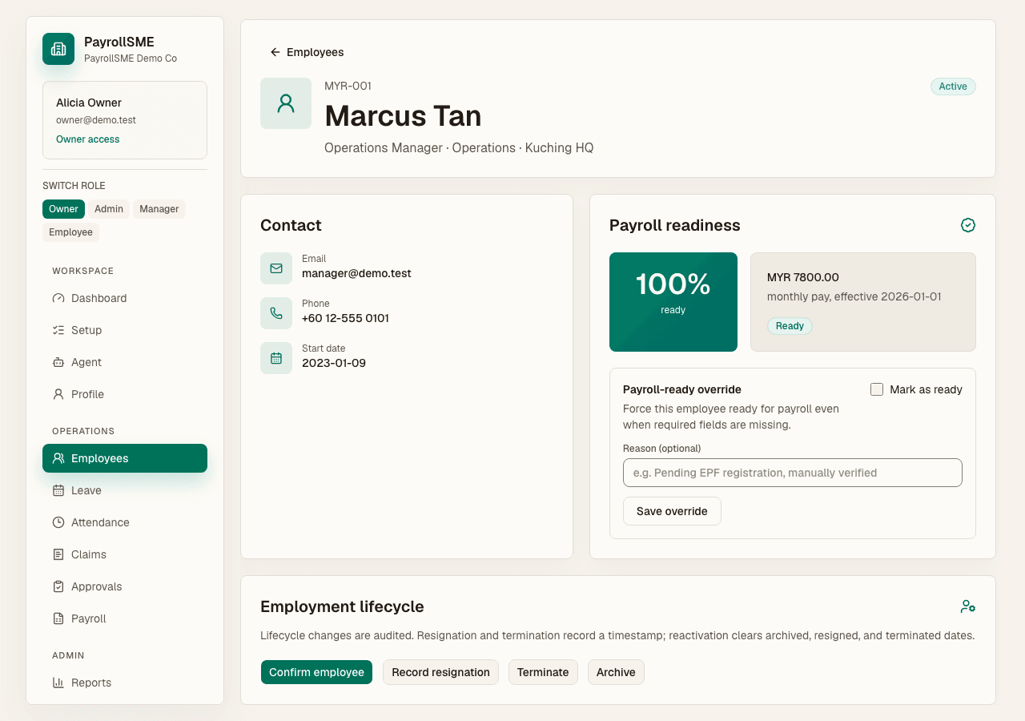Click phone number +60 12-555 0101

[x=345, y=318]
